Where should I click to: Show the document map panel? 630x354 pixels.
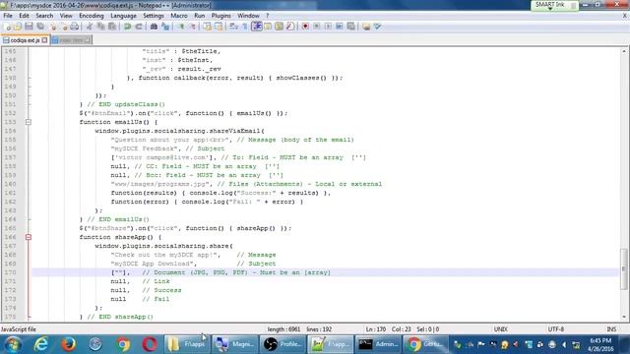click(279, 27)
